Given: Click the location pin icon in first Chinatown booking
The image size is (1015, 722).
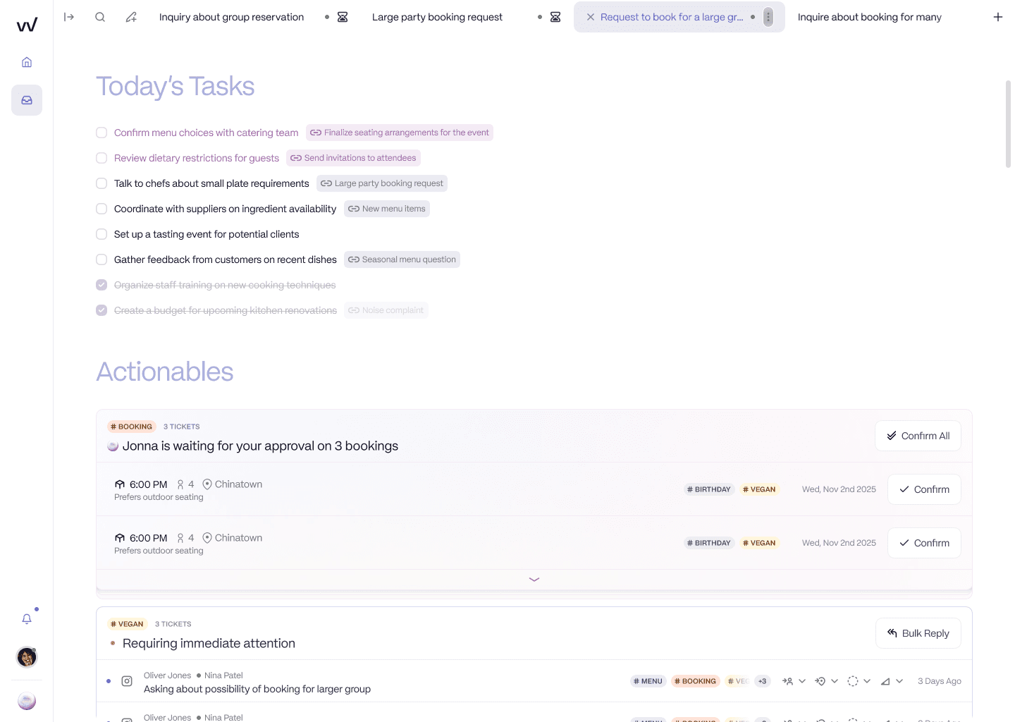Looking at the screenshot, I should [207, 484].
